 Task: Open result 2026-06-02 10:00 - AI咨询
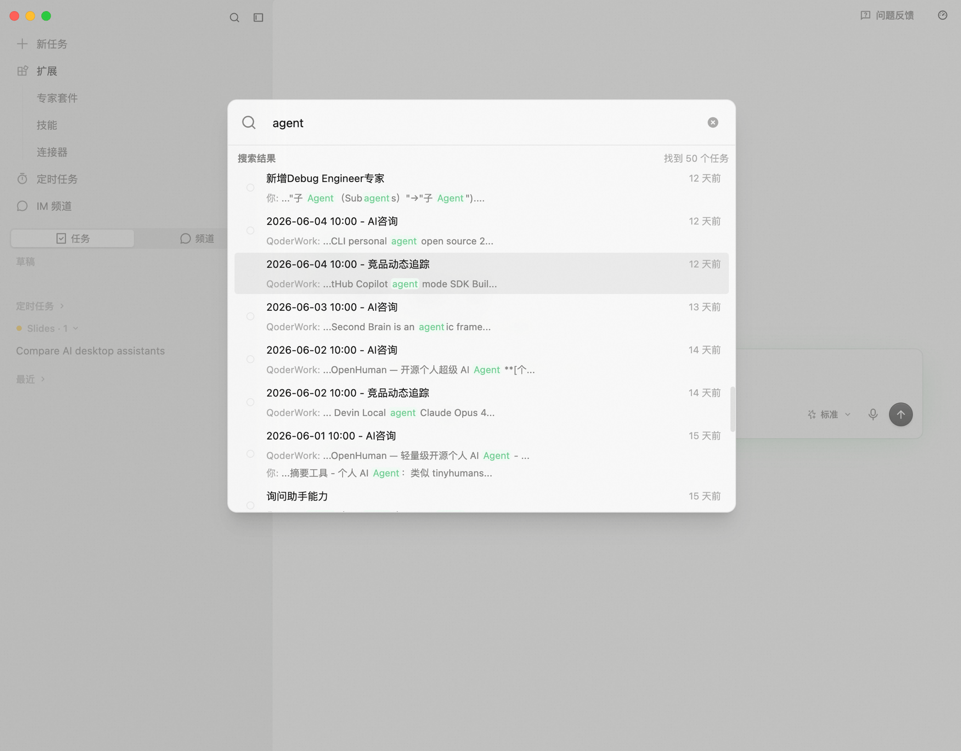[481, 359]
